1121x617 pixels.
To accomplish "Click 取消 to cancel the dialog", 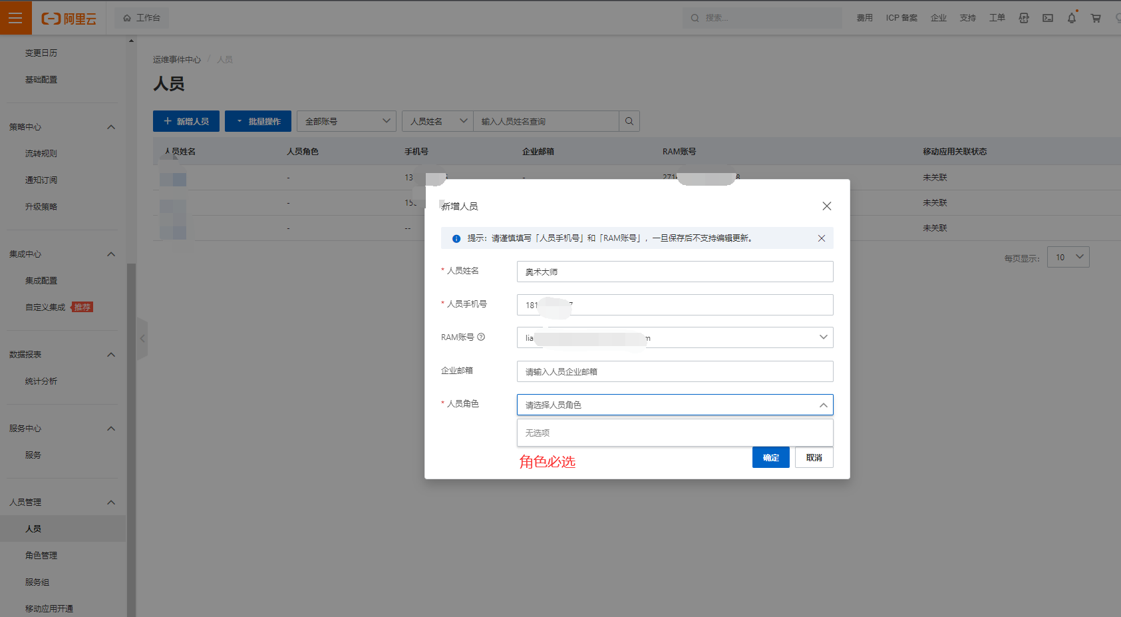I will 814,457.
